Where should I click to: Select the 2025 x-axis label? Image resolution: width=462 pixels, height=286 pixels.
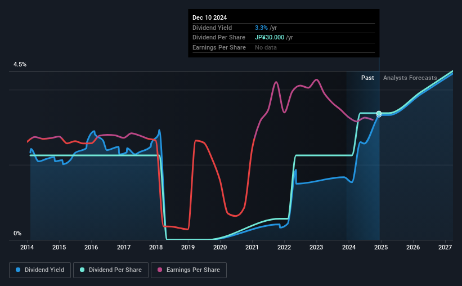[381, 247]
